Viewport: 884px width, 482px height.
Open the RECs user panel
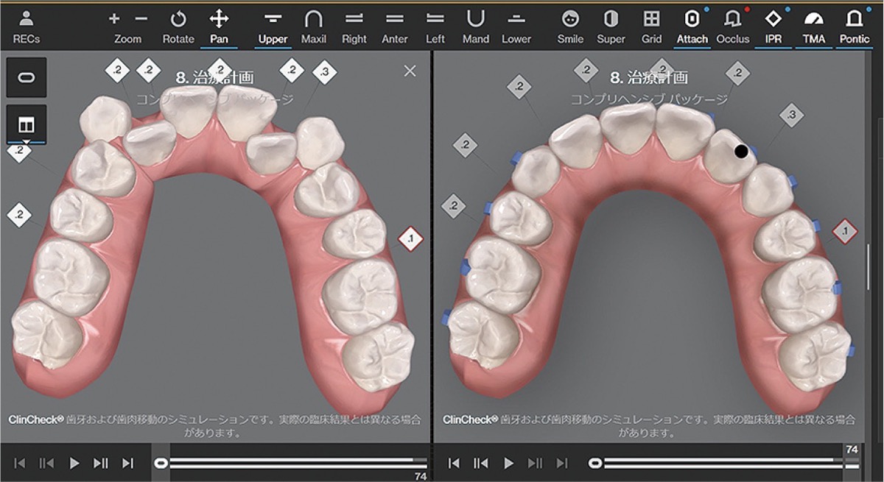coord(26,26)
